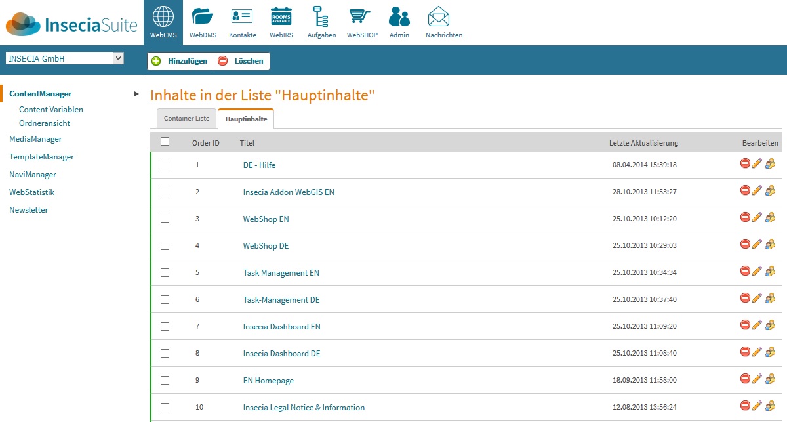Open WebStatistik in the sidebar

pyautogui.click(x=31, y=192)
